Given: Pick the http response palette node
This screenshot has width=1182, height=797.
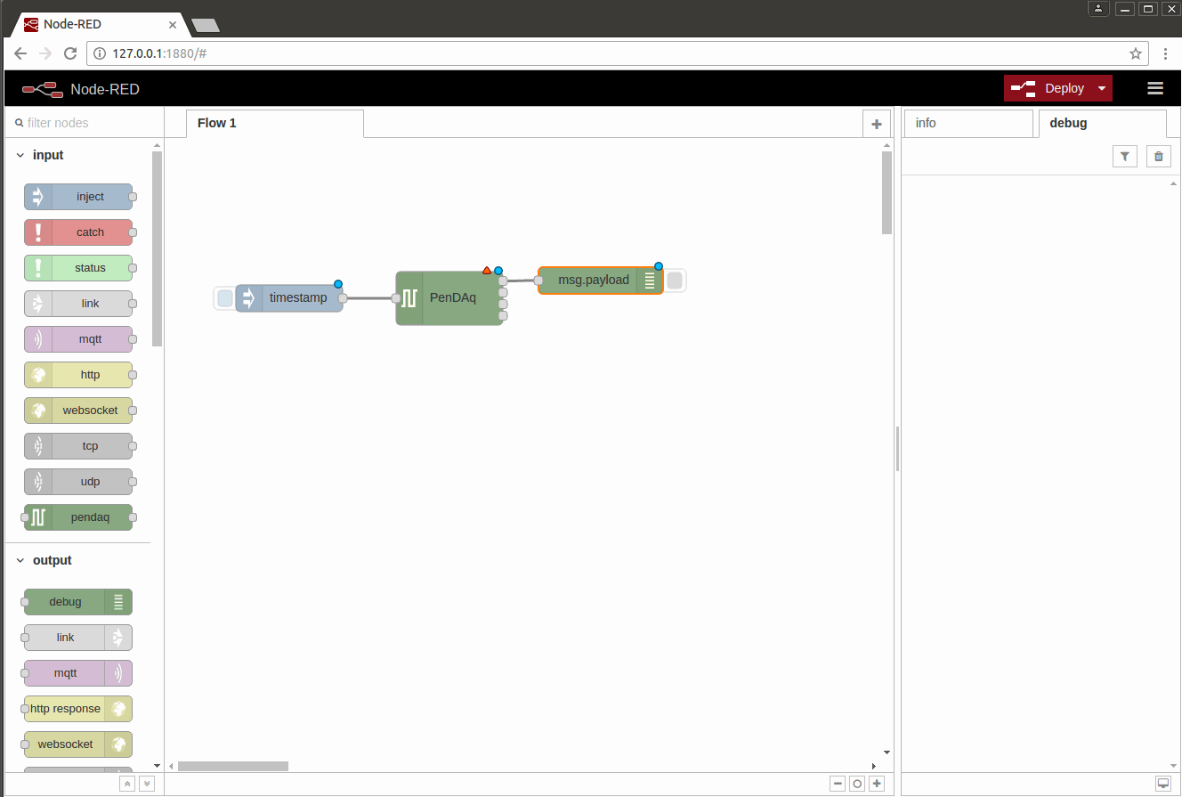Looking at the screenshot, I should point(78,709).
